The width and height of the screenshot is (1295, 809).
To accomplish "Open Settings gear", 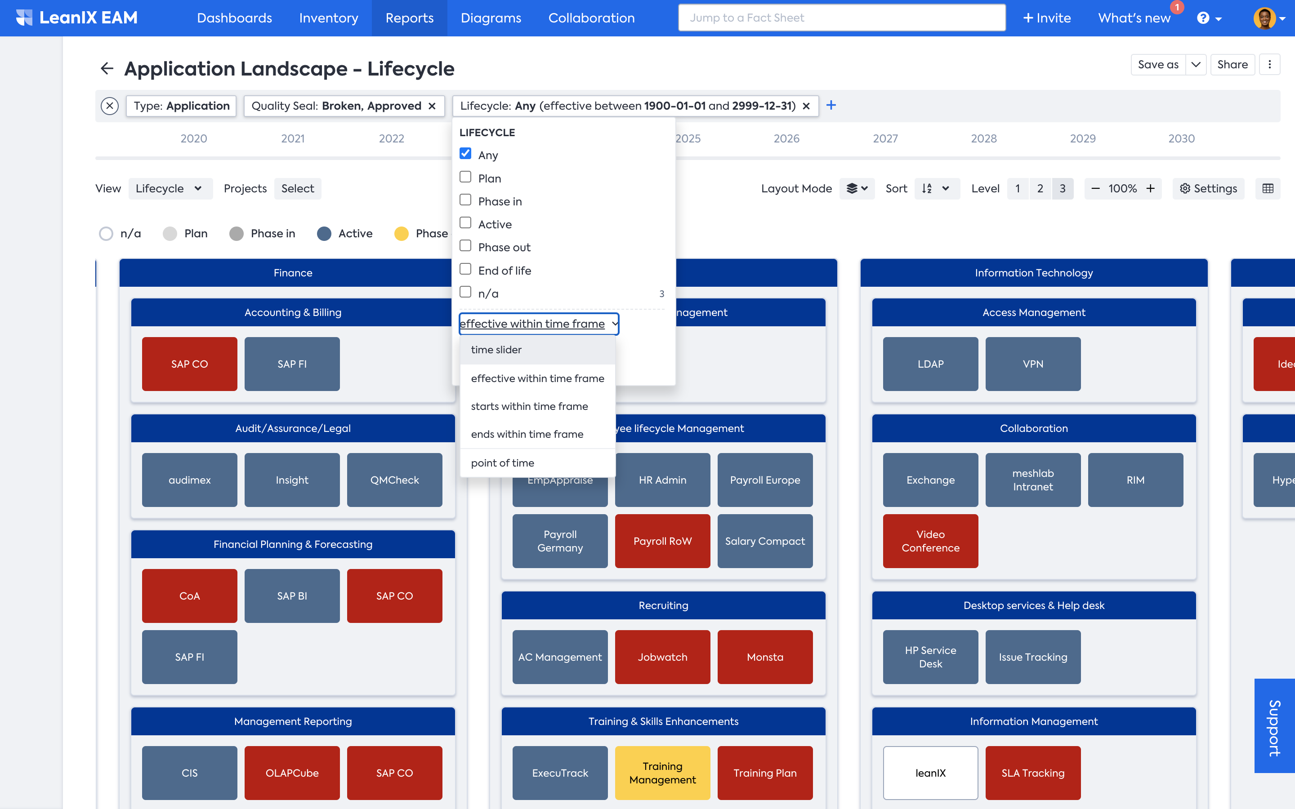I will pyautogui.click(x=1208, y=188).
